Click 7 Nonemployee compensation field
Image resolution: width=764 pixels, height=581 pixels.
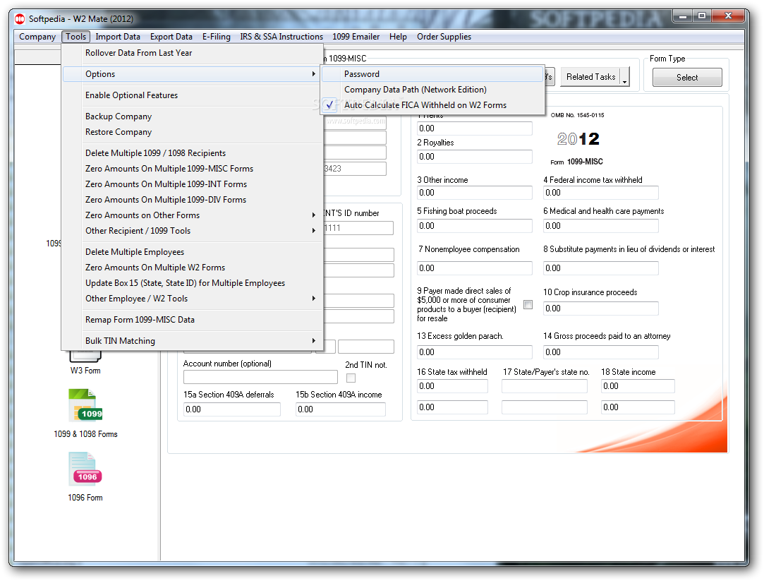475,268
